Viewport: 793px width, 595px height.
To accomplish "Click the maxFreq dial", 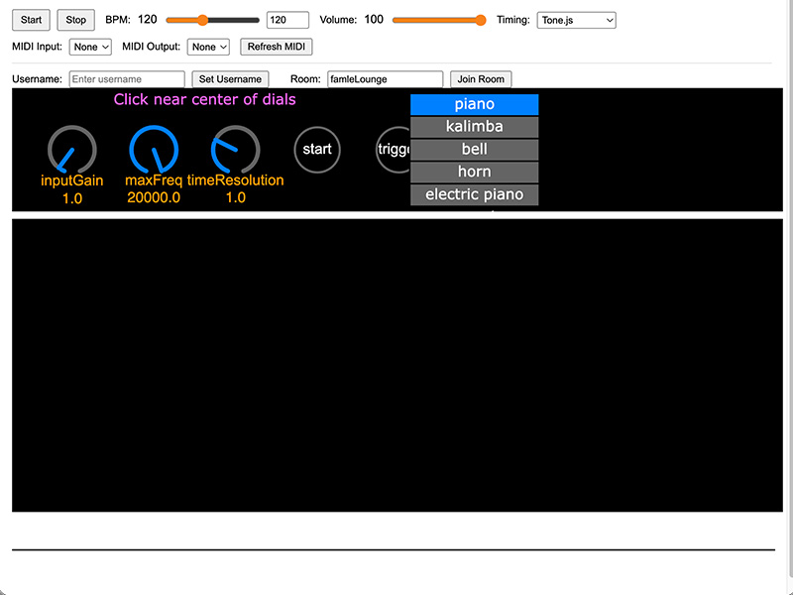I will pos(154,150).
